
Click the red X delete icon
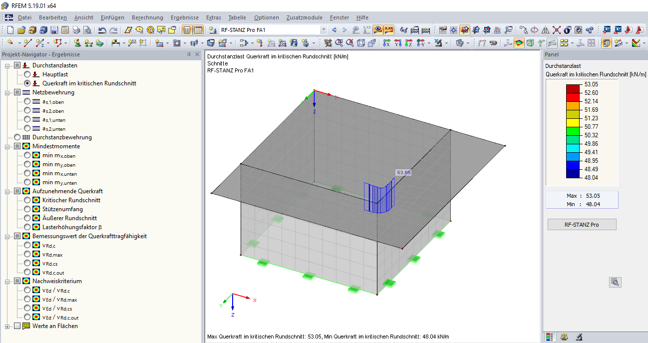[556, 30]
